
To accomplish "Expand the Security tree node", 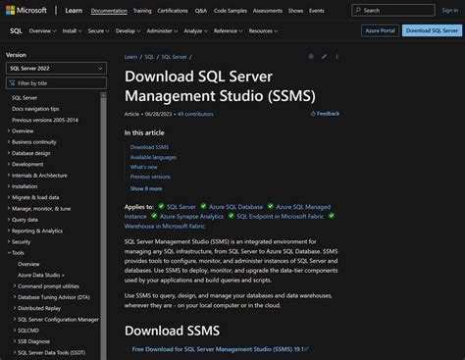I will click(9, 242).
